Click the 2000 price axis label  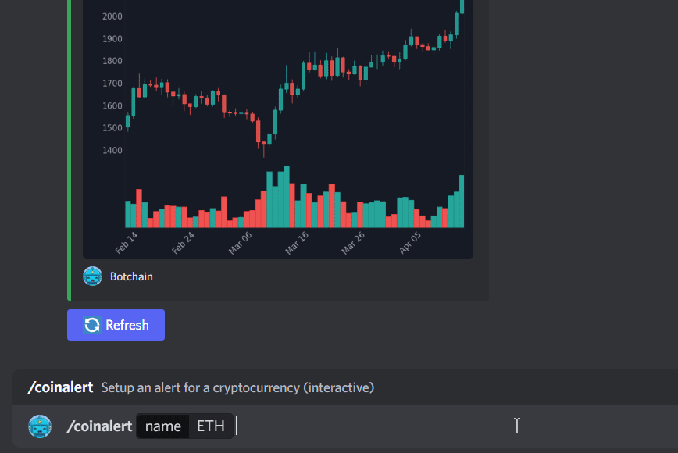[112, 16]
